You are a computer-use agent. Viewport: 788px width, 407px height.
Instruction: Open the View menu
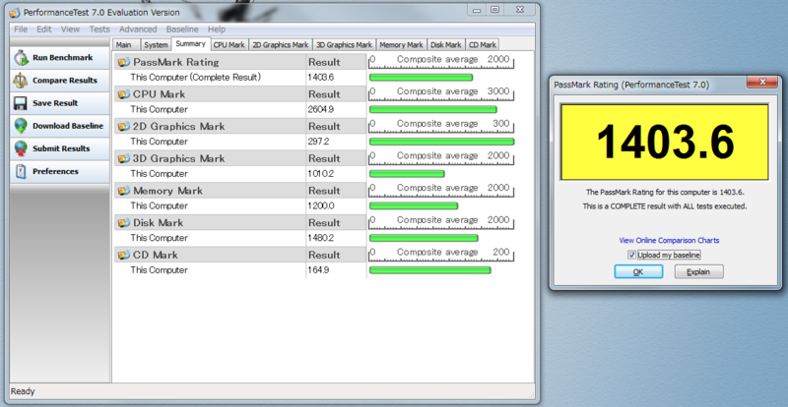pos(70,29)
